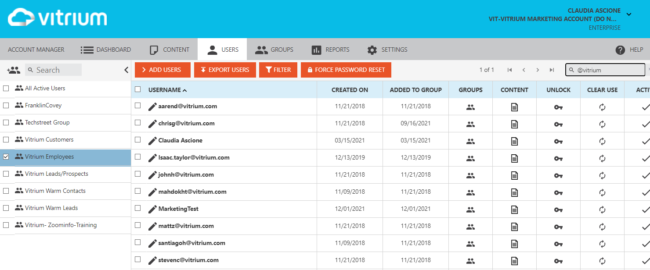Go to the first page of results
This screenshot has height=270, width=650.
click(509, 70)
